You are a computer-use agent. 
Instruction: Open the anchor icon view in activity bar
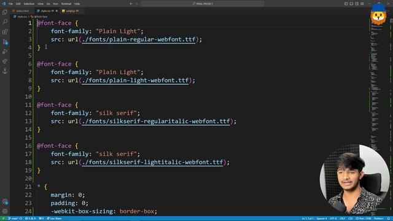[5, 71]
